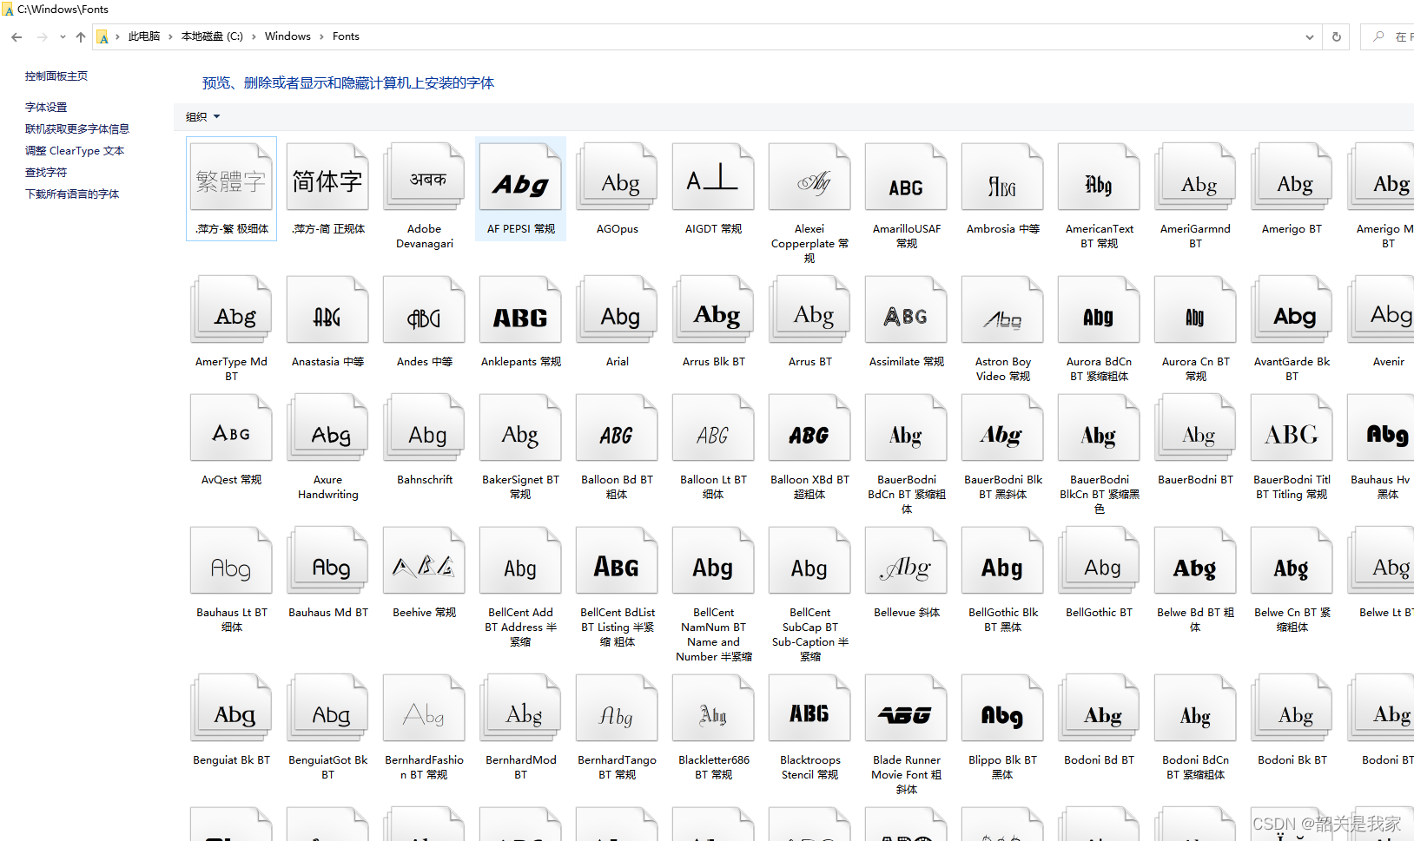Select the Belwe Bd BT font icon
Image resolution: width=1414 pixels, height=841 pixels.
1195,561
